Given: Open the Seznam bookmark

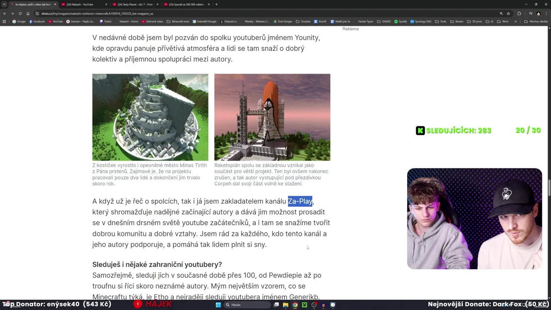Looking at the screenshot, I should pyautogui.click(x=80, y=22).
